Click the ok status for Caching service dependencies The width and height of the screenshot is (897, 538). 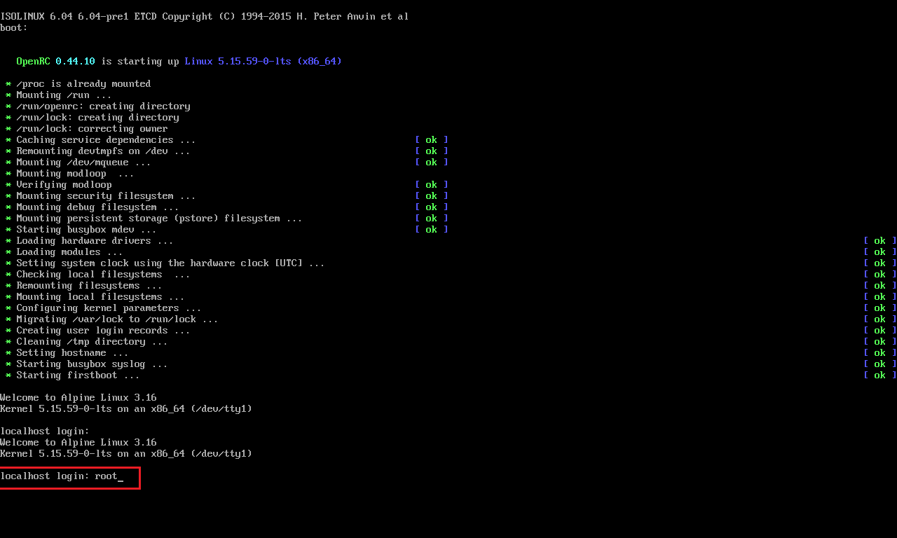click(x=432, y=140)
